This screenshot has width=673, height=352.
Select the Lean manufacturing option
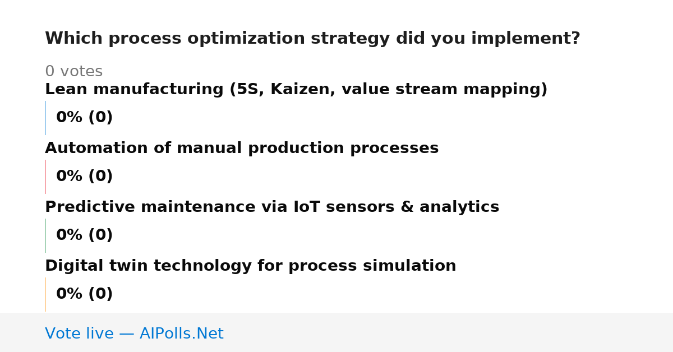click(296, 90)
